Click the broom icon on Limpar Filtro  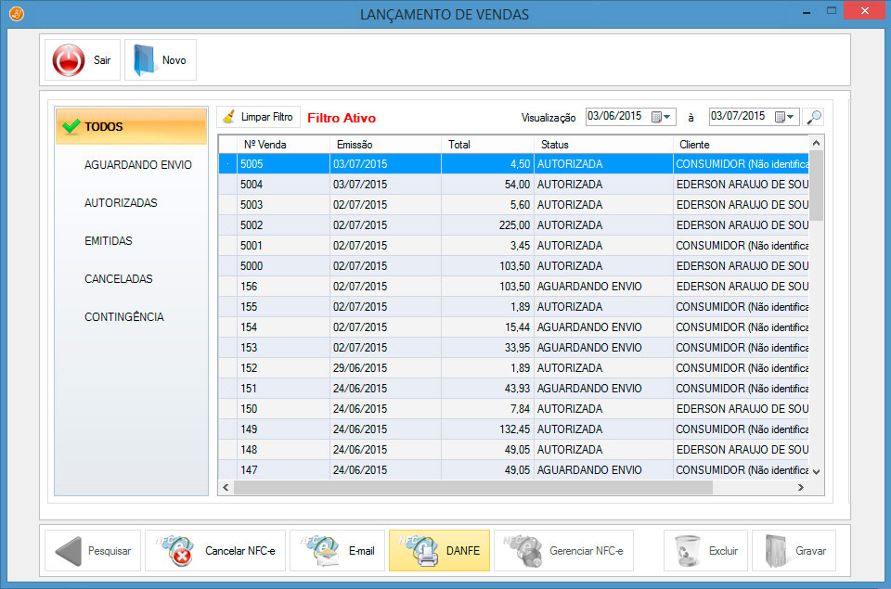[x=229, y=117]
